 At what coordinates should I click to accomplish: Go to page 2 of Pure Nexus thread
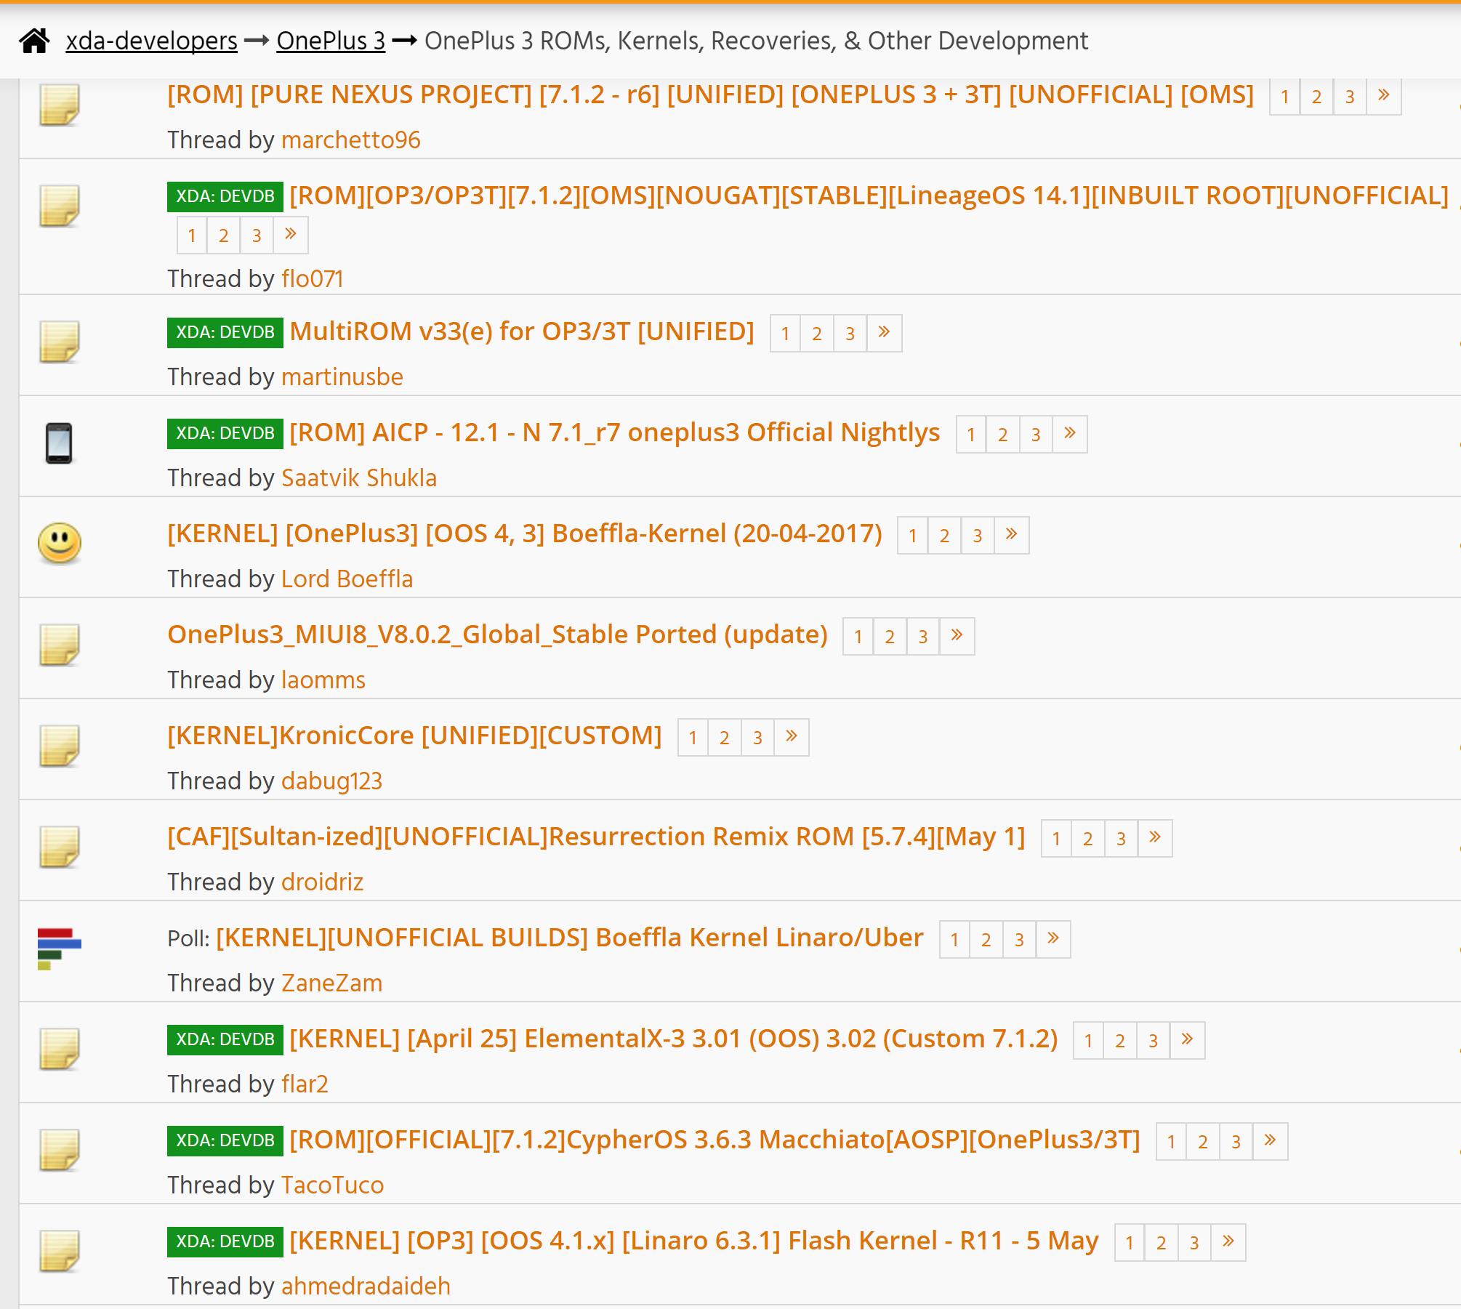1316,96
